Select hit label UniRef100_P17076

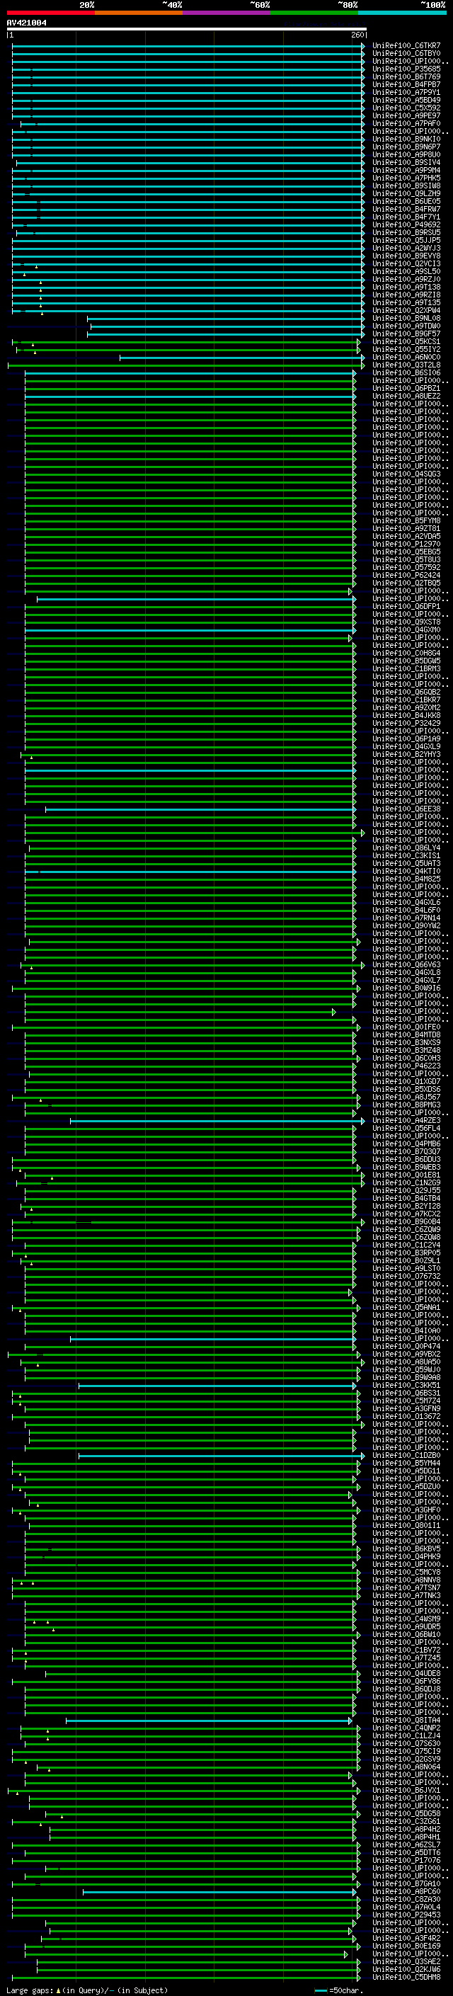(x=406, y=1859)
